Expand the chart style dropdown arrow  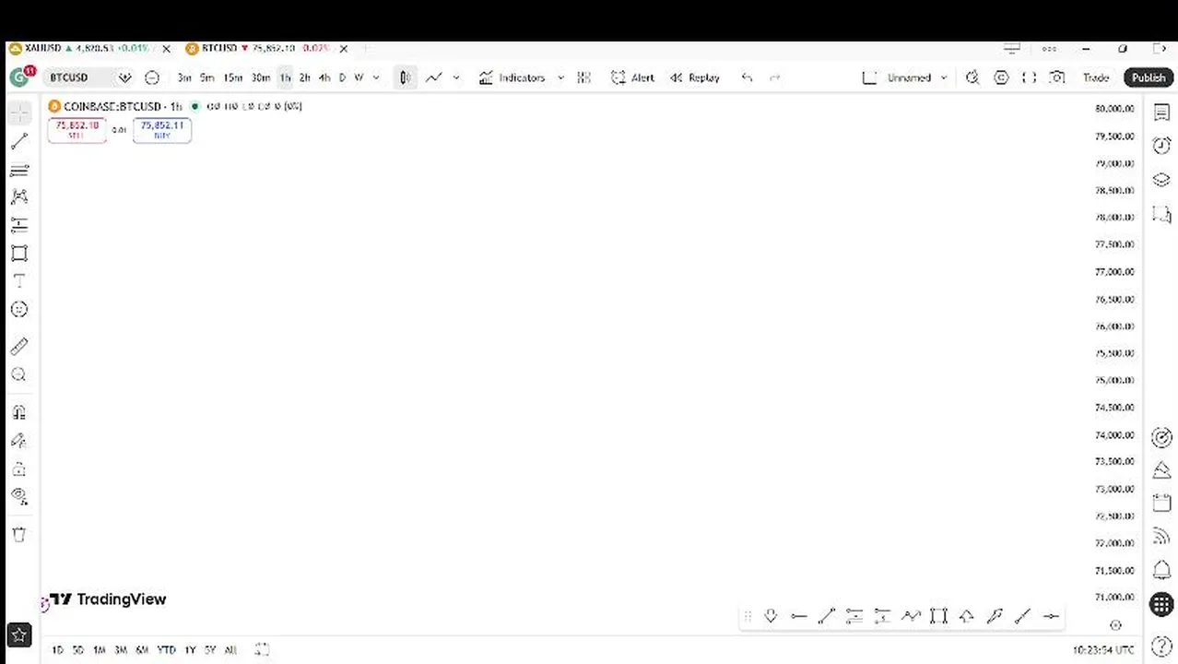(456, 77)
